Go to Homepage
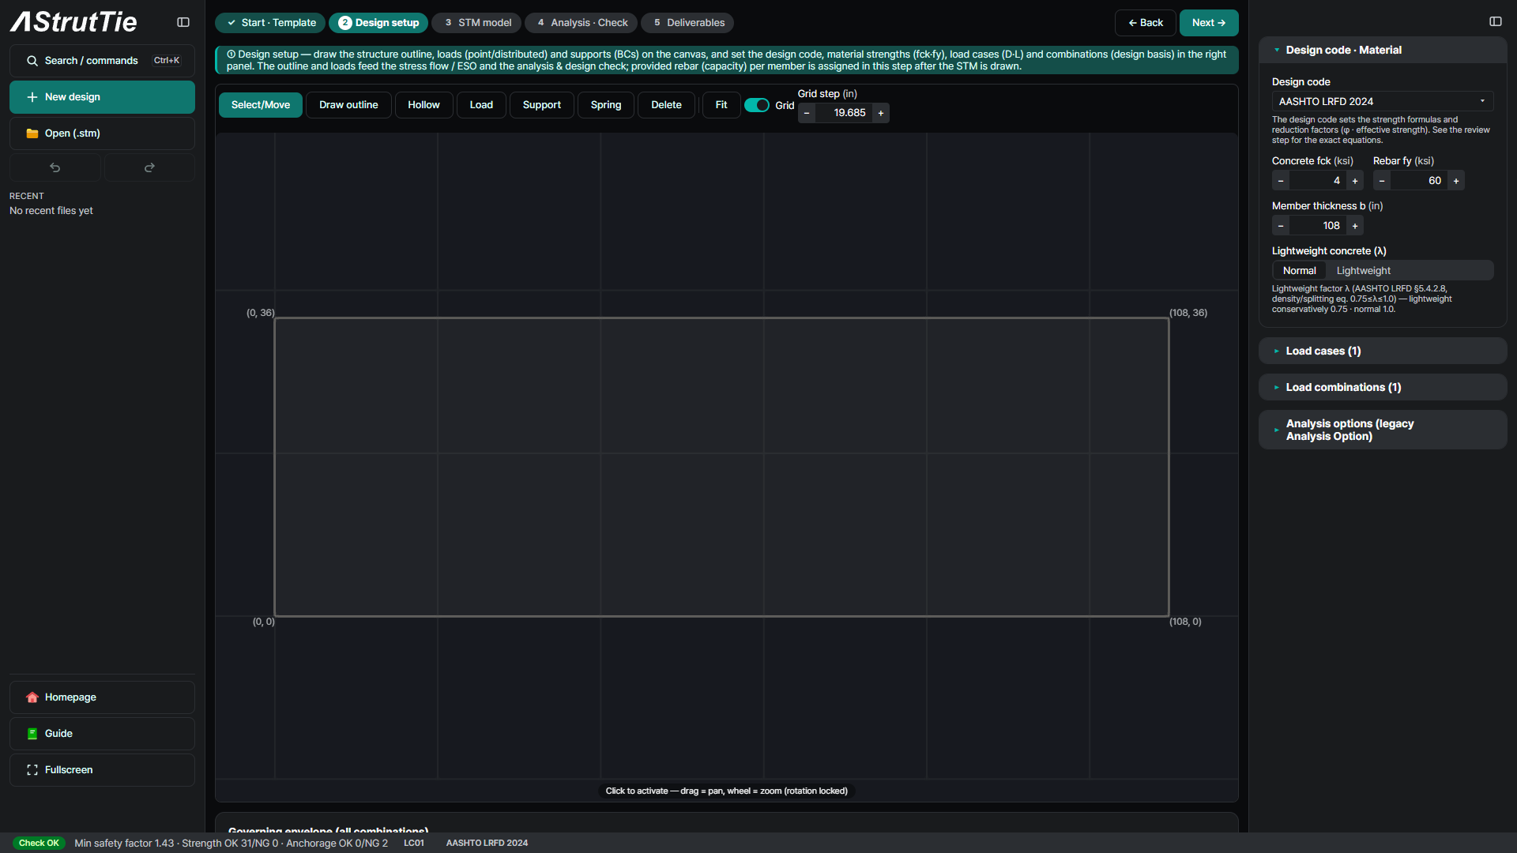The height and width of the screenshot is (853, 1517). (102, 697)
